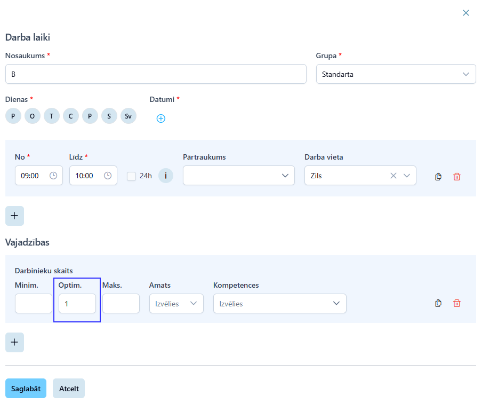Copy the work time row
This screenshot has width=482, height=403.
(x=438, y=177)
